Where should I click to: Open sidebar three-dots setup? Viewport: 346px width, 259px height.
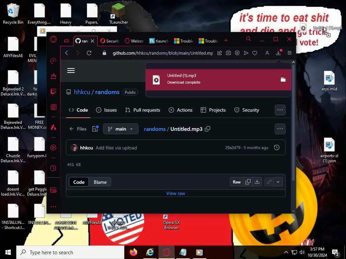click(x=53, y=207)
